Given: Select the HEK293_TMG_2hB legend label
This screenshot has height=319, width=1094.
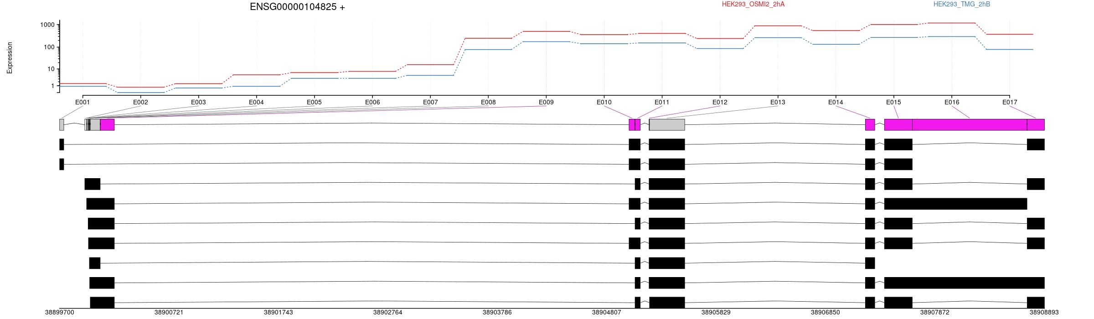Looking at the screenshot, I should point(962,4).
